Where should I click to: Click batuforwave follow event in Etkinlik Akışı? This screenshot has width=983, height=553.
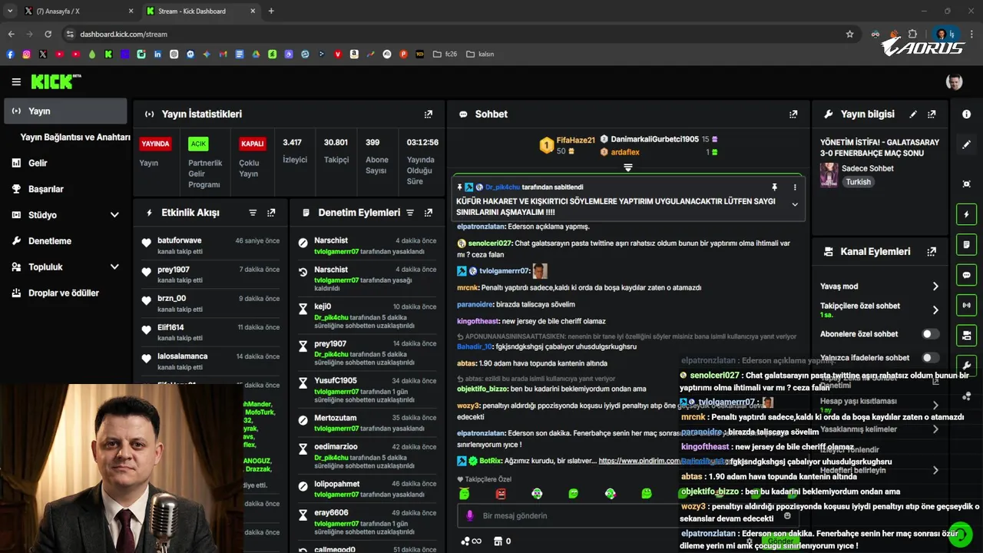point(211,245)
